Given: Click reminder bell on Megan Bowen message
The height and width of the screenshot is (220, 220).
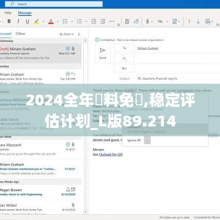Looking at the screenshot, I should (68, 190).
